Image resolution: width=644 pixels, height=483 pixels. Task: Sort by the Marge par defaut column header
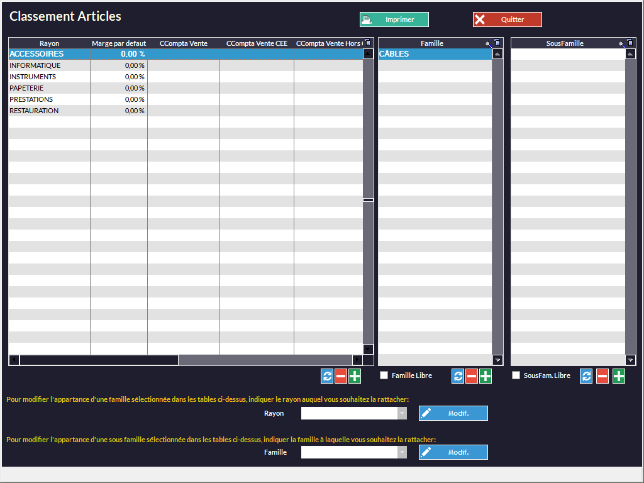pyautogui.click(x=118, y=43)
